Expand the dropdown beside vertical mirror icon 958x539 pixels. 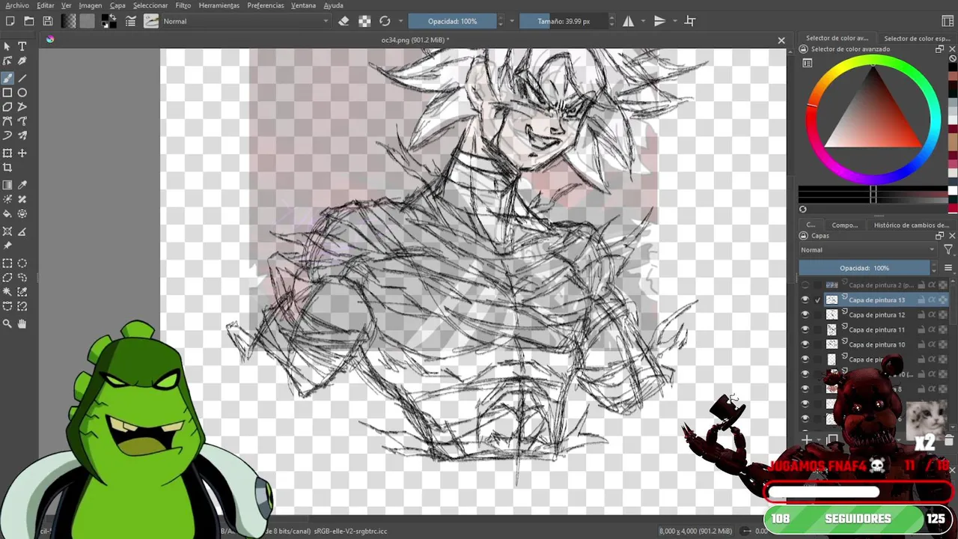click(x=675, y=21)
